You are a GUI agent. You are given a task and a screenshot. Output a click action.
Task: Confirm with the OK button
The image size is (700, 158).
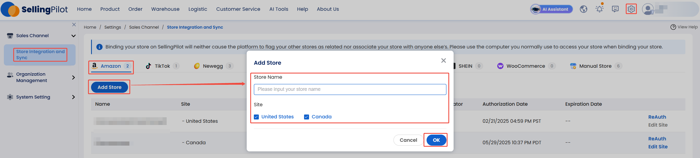click(x=436, y=140)
